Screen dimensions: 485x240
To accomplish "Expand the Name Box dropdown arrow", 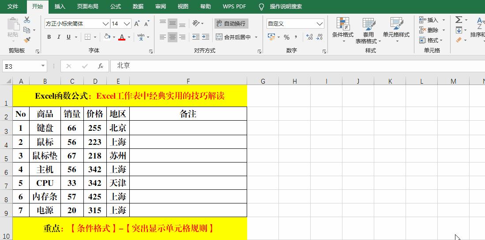I will click(x=43, y=66).
